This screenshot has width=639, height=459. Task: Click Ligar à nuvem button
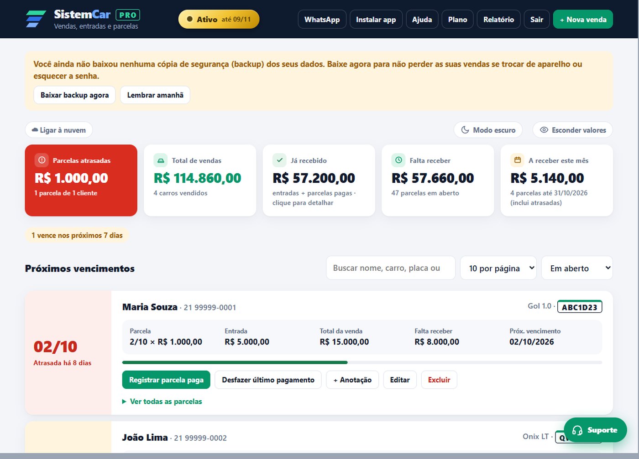click(58, 130)
